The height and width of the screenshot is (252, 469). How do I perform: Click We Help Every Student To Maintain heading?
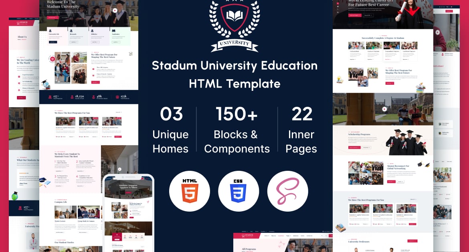click(67, 155)
